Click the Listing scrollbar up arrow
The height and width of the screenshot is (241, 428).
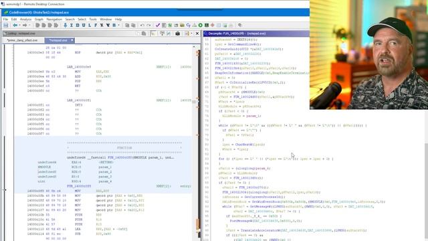point(194,47)
